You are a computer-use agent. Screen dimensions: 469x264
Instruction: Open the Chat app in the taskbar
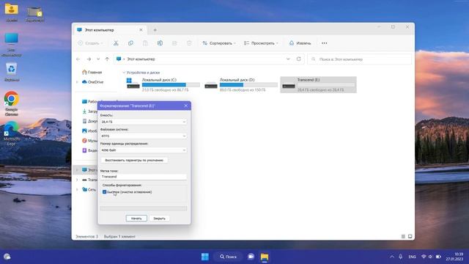pyautogui.click(x=251, y=257)
